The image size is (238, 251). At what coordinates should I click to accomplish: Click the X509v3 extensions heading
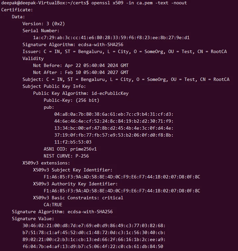click(x=46, y=163)
